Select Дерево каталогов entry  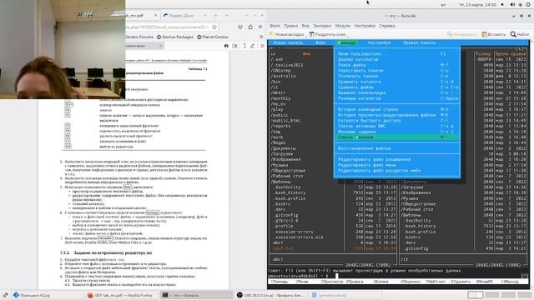397,59
